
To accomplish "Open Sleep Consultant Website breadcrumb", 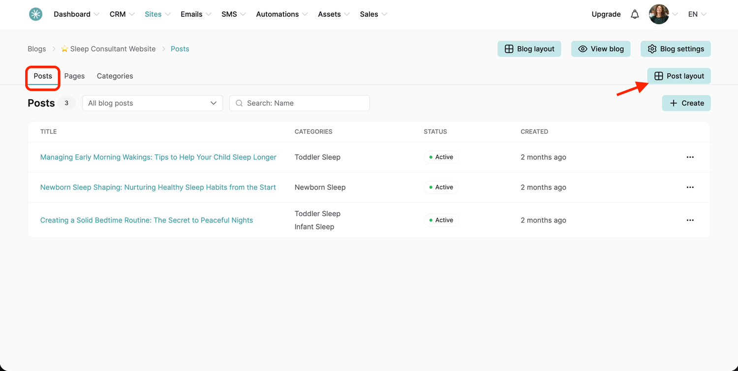I will 113,49.
